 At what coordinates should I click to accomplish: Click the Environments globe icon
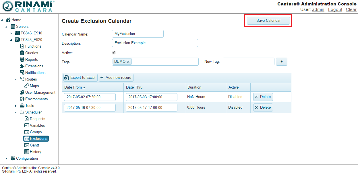[x=22, y=99]
